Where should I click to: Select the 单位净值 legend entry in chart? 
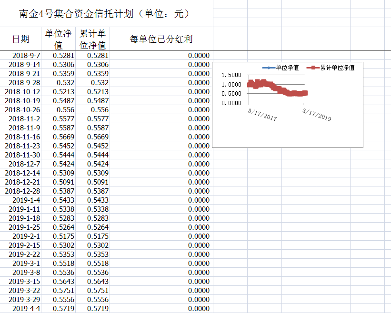point(281,68)
